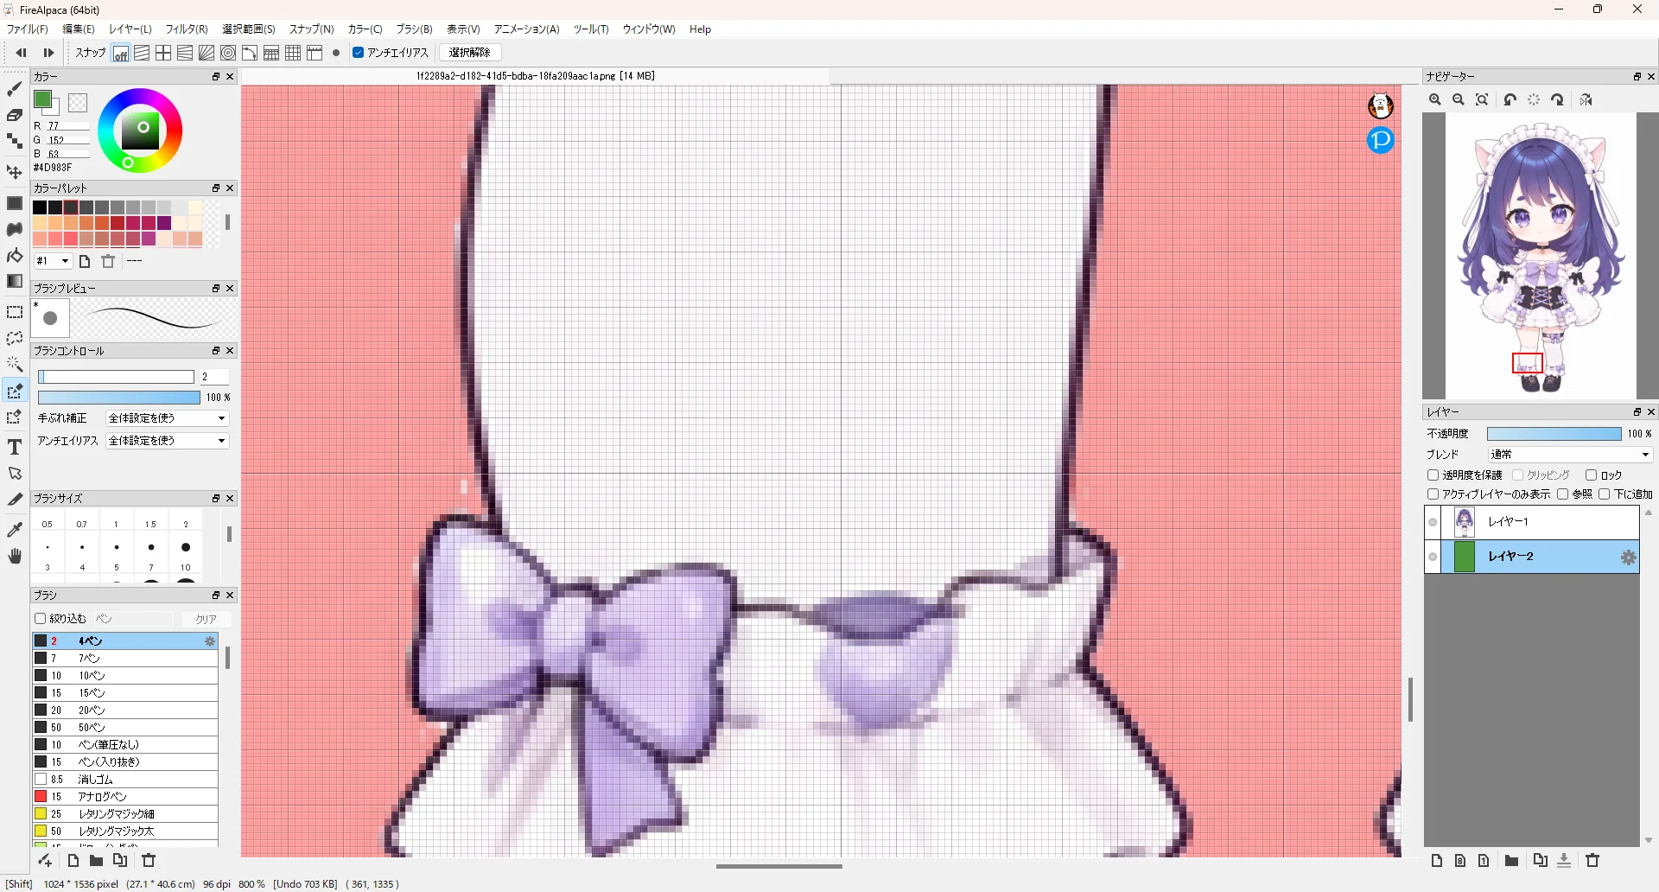
Task: Hide レイヤー1 with its visibility dot
Action: coord(1433,522)
